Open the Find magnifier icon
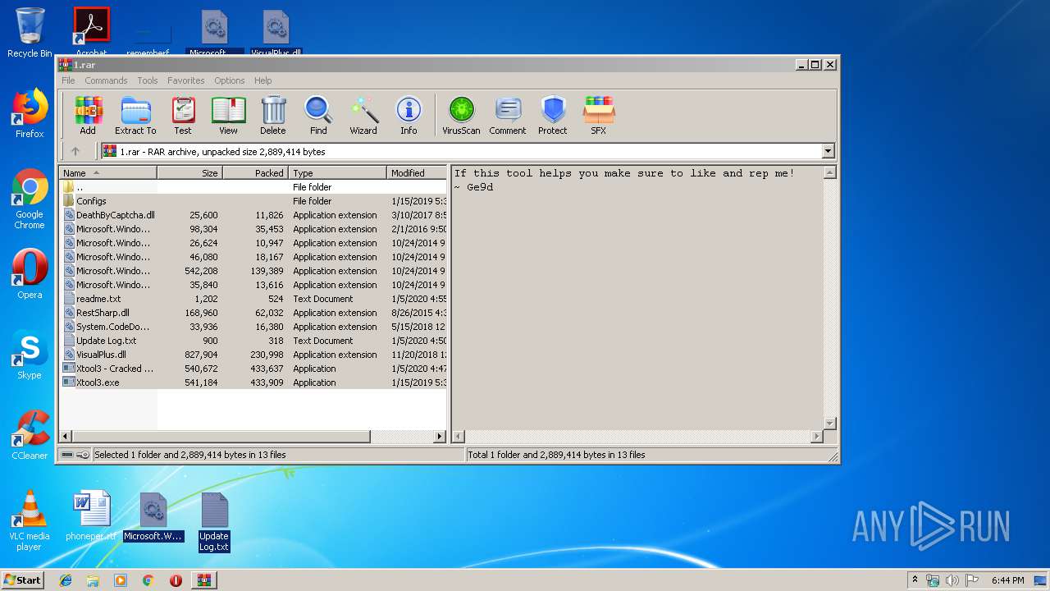 pyautogui.click(x=318, y=116)
